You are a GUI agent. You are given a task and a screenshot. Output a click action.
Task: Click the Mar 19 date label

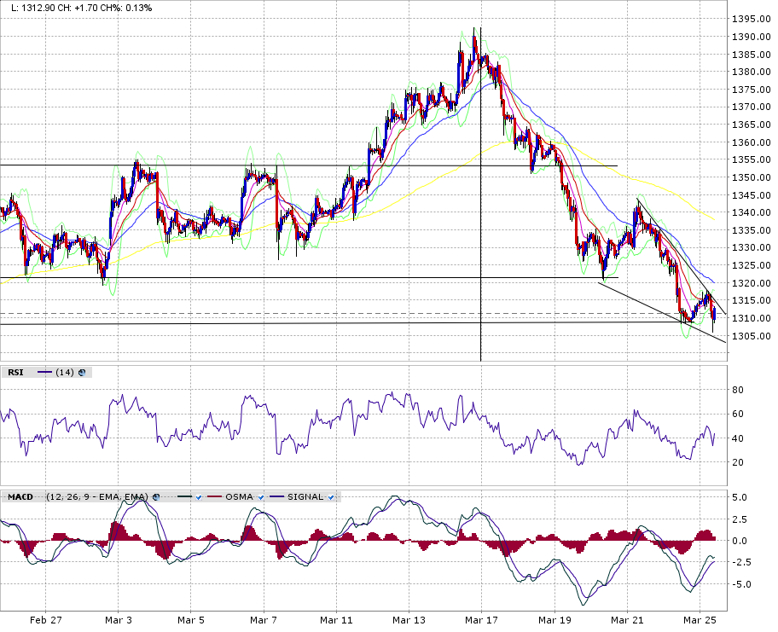(554, 620)
